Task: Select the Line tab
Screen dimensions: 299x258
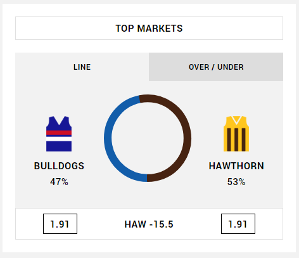Action: coord(82,67)
